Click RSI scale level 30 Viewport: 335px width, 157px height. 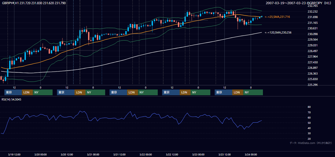tap(309, 133)
